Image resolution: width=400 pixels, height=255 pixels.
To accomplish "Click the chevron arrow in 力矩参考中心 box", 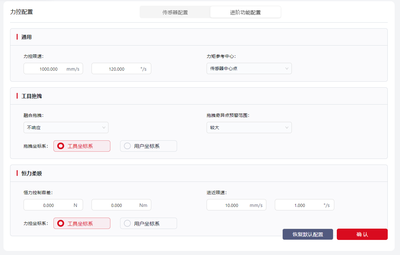I will point(286,68).
